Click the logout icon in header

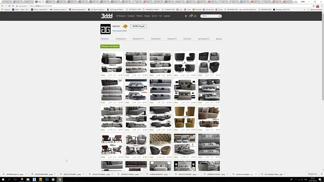(x=195, y=16)
